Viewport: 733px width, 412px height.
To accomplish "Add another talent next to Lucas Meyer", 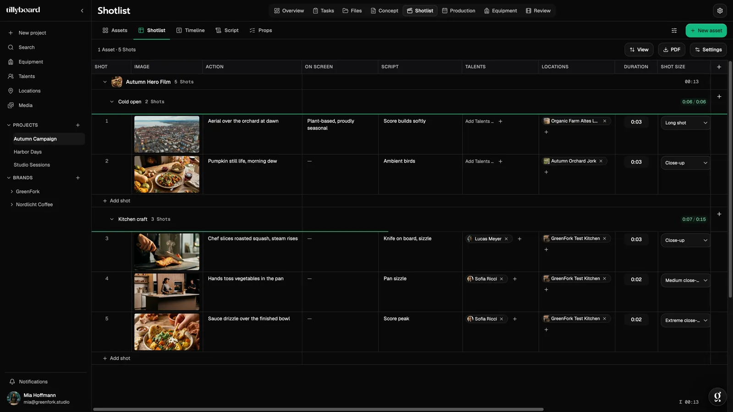I will point(520,239).
